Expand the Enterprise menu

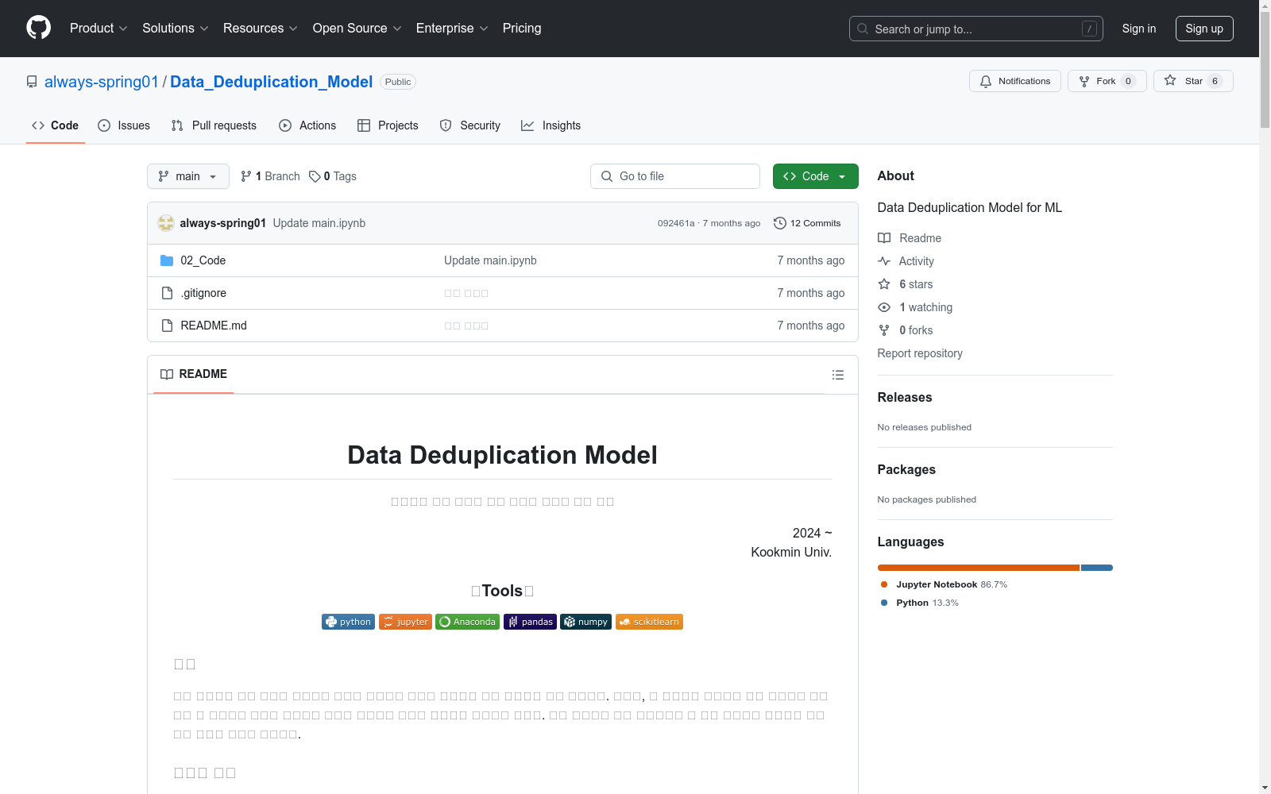(x=452, y=29)
